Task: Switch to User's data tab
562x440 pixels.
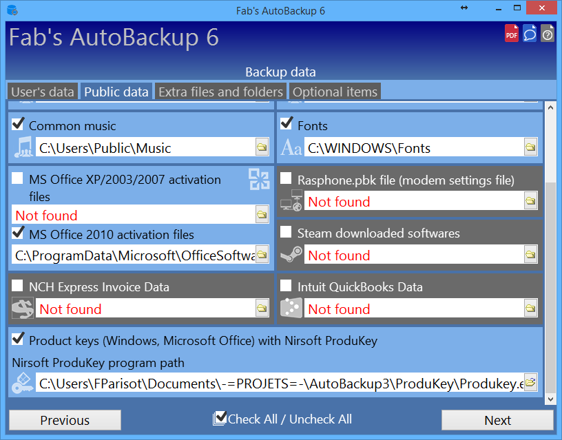Action: 43,92
